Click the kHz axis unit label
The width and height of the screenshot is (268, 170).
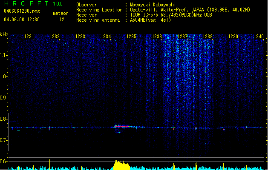[x=4, y=34]
